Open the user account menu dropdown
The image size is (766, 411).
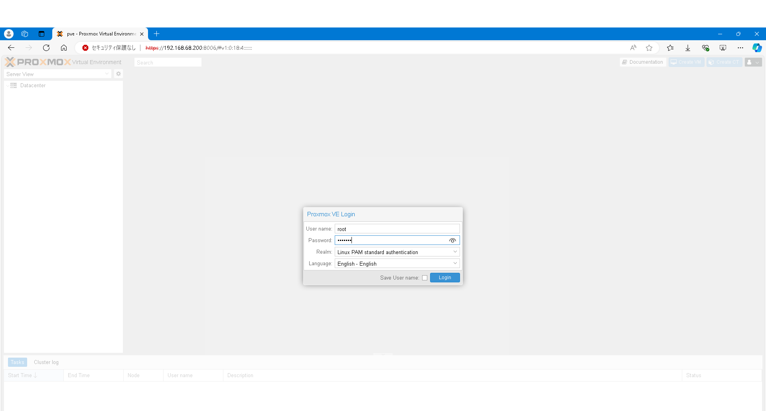[753, 62]
